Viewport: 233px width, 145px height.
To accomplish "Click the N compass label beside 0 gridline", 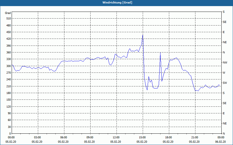I will click(x=224, y=133).
